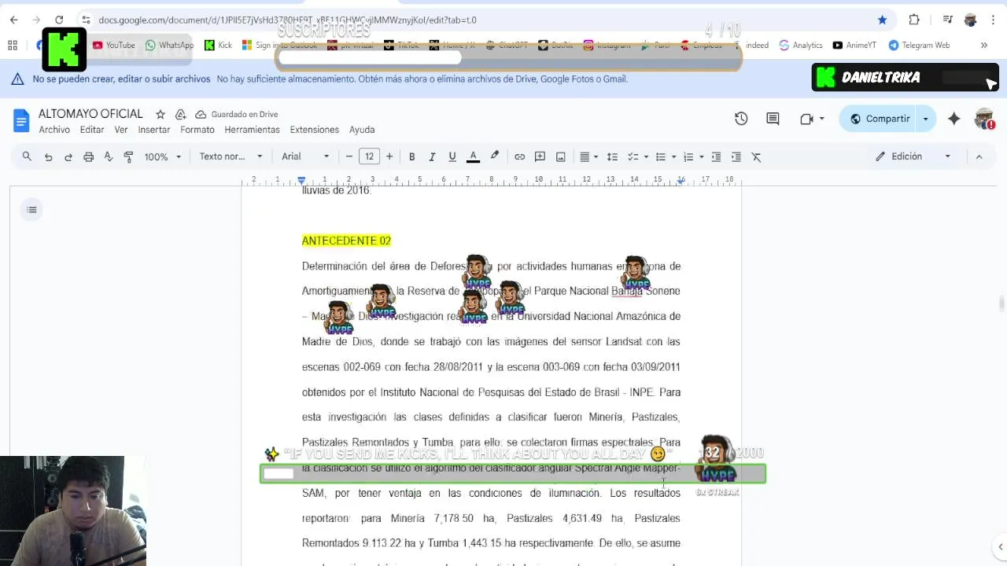The image size is (1007, 566).
Task: Bookmark this page with the star icon
Action: tap(882, 20)
